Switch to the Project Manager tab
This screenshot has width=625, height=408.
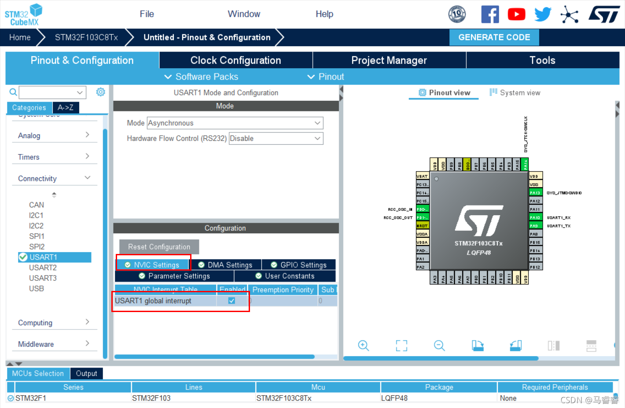[389, 60]
